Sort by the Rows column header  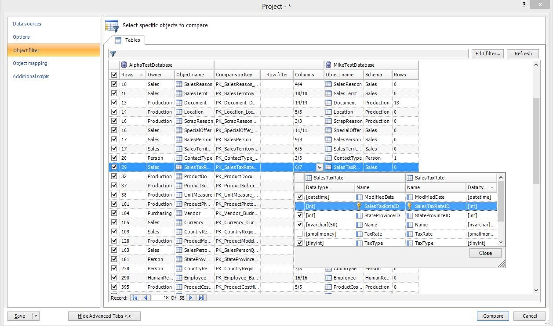tap(133, 75)
